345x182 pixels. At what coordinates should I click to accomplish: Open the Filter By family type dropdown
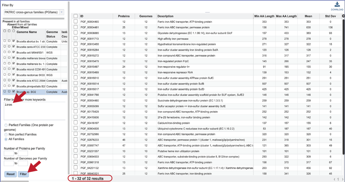[x=34, y=12]
